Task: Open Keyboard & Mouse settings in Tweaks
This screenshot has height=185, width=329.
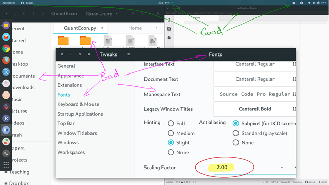Action: (x=78, y=104)
